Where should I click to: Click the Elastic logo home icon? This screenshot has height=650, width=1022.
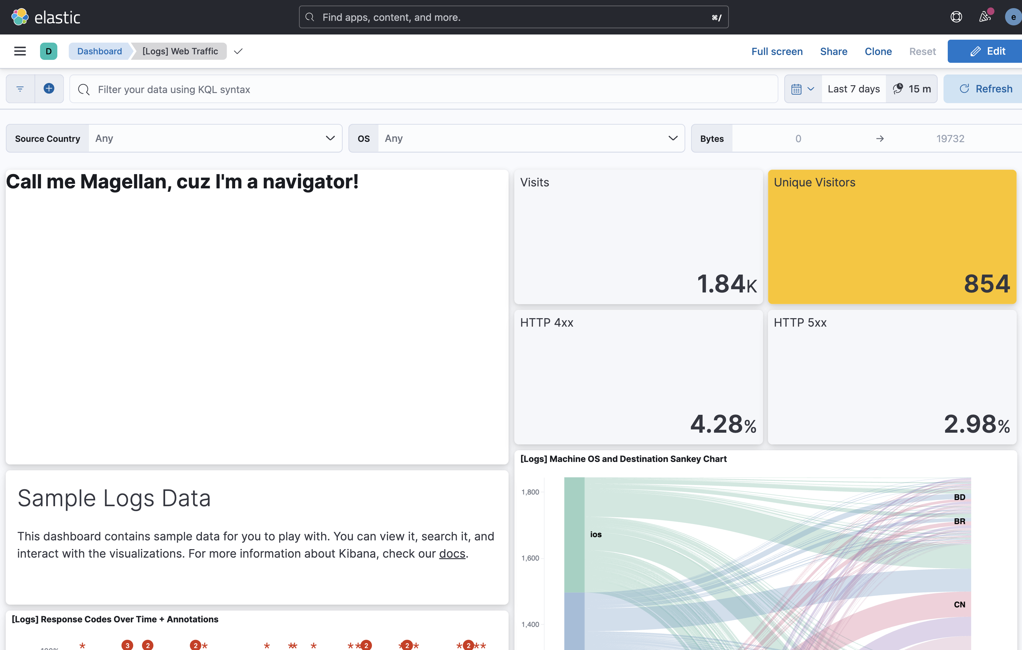[20, 17]
